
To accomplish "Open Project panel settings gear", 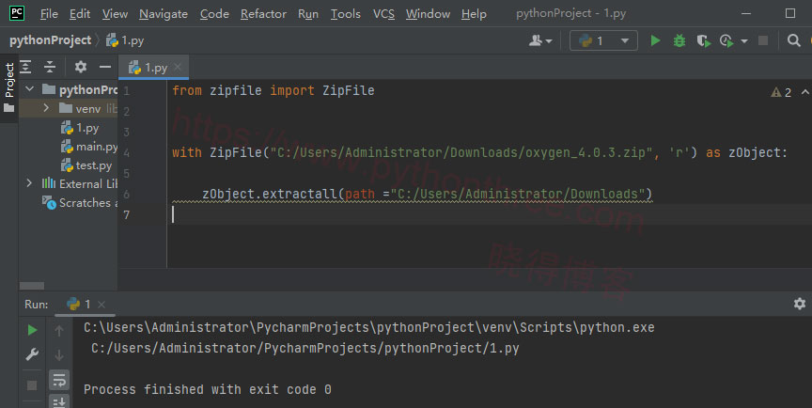I will coord(80,67).
